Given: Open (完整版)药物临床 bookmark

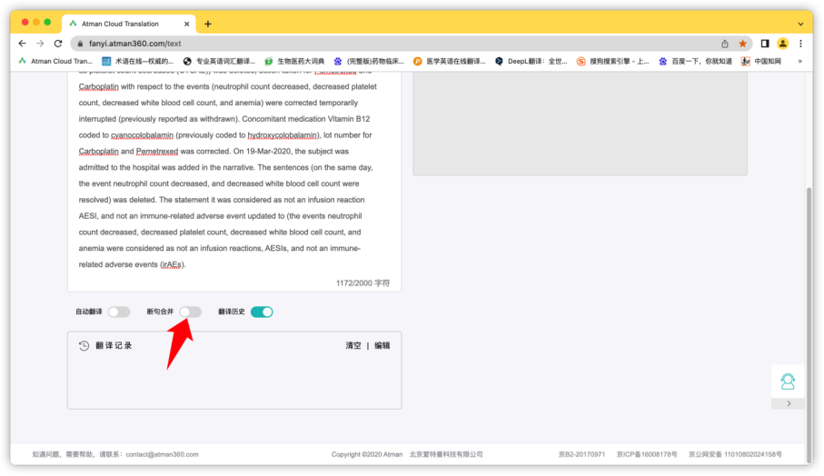Looking at the screenshot, I should coord(369,62).
